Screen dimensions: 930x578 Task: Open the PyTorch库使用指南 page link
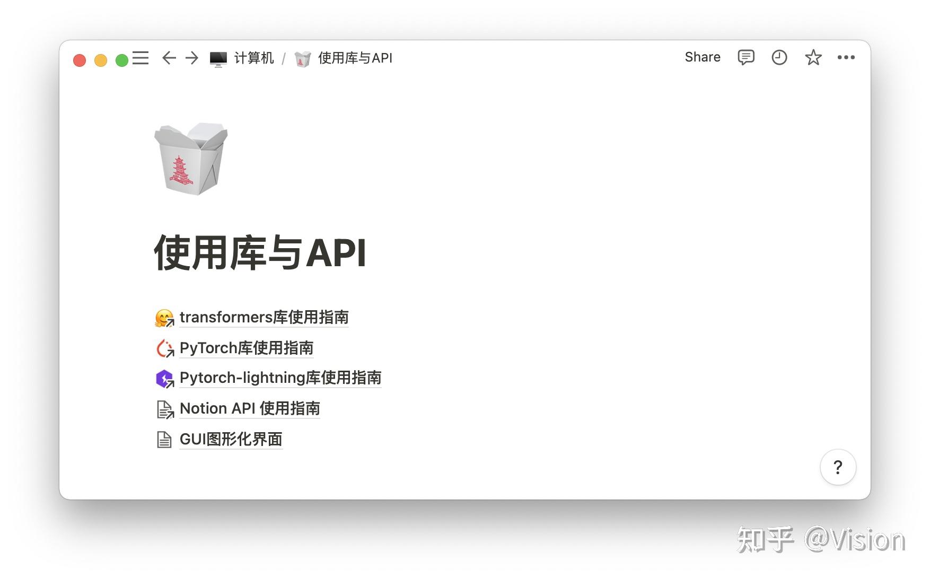tap(246, 348)
